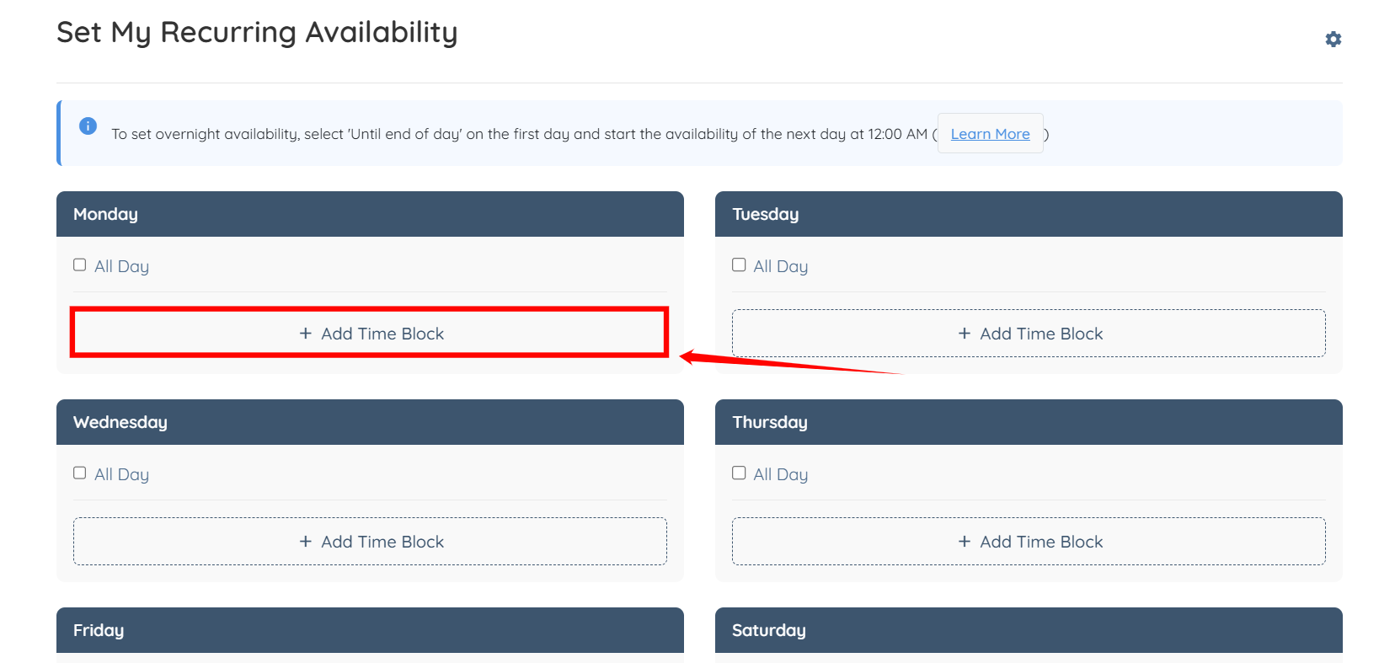Open the Learn More link
Screen dimensions: 1379x663
pos(990,134)
